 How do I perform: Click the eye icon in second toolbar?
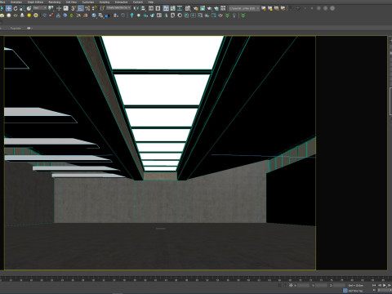pyautogui.click(x=220, y=16)
